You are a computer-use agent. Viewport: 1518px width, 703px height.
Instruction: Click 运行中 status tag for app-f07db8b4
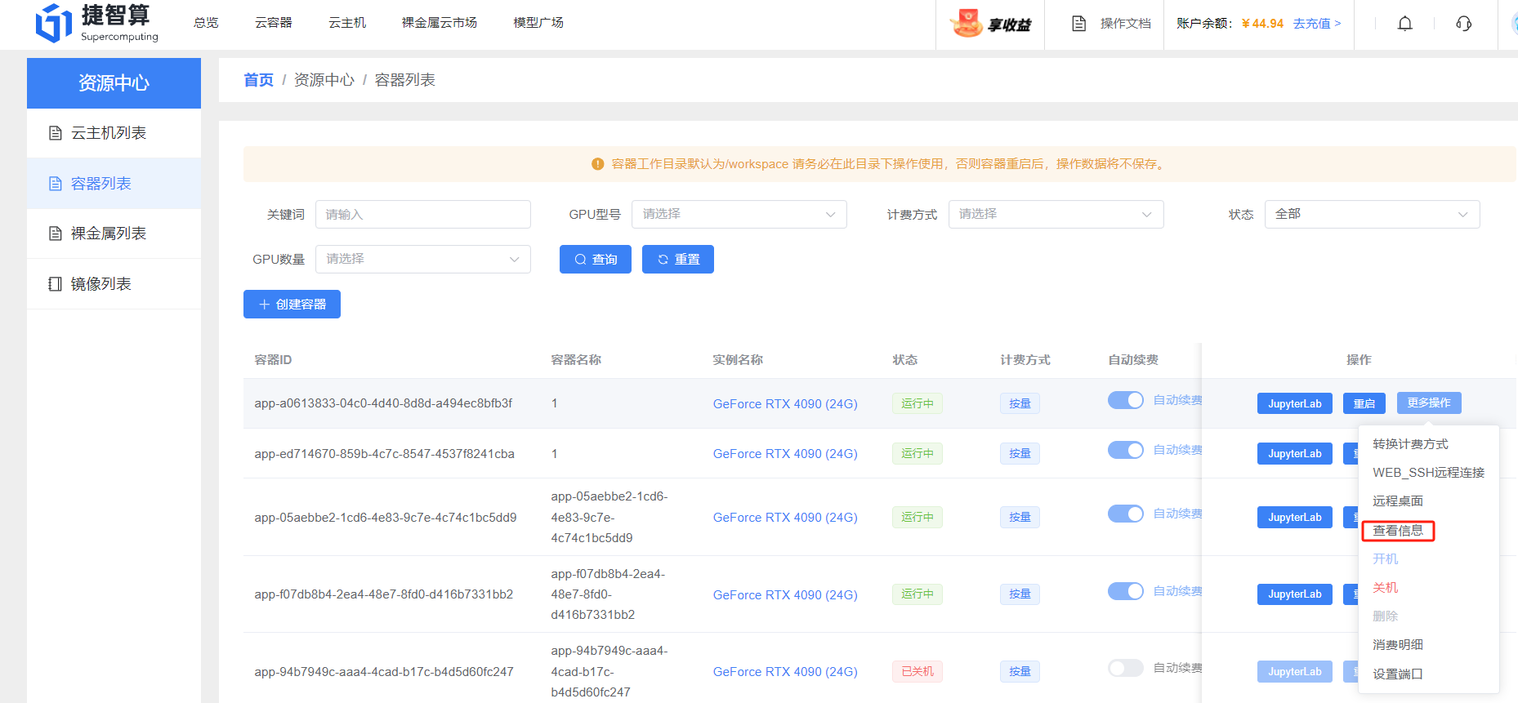pyautogui.click(x=917, y=594)
